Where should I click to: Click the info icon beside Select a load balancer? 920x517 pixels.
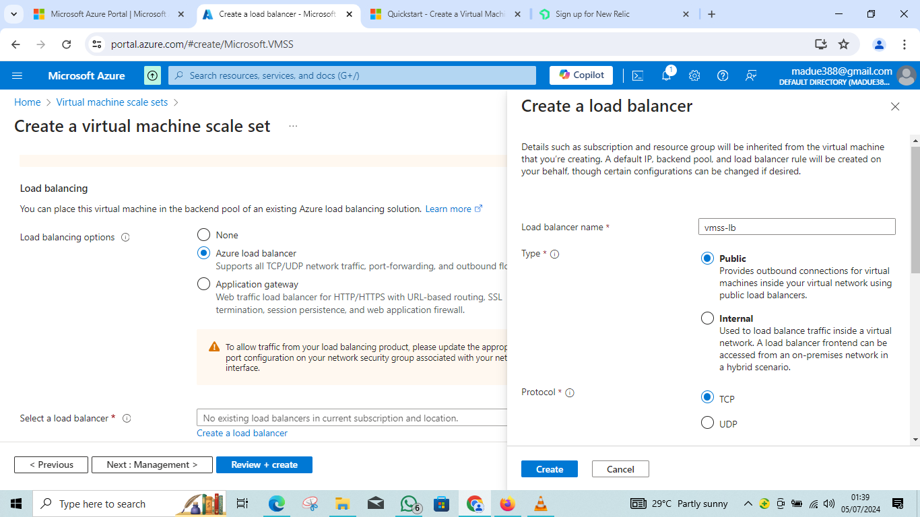coord(127,418)
